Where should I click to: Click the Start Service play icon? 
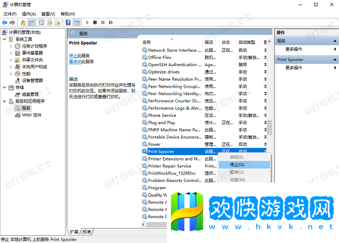pos(88,23)
